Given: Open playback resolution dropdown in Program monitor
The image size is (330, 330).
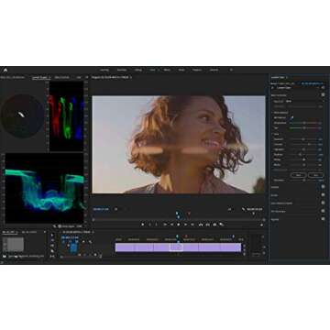Looking at the screenshot, I should tap(230, 209).
